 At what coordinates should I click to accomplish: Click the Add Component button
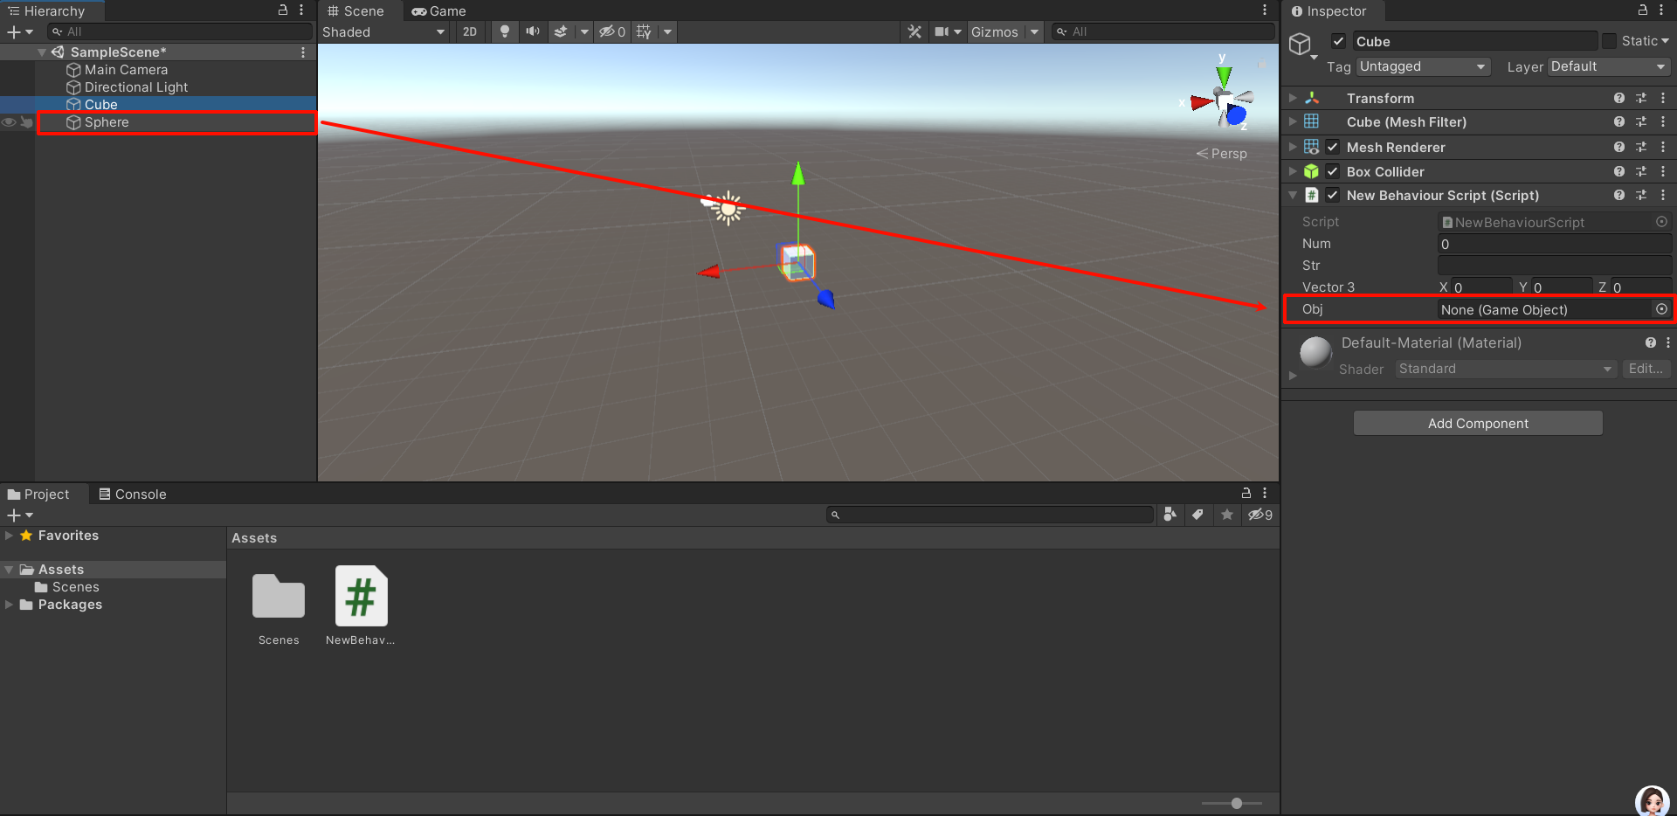click(1477, 424)
